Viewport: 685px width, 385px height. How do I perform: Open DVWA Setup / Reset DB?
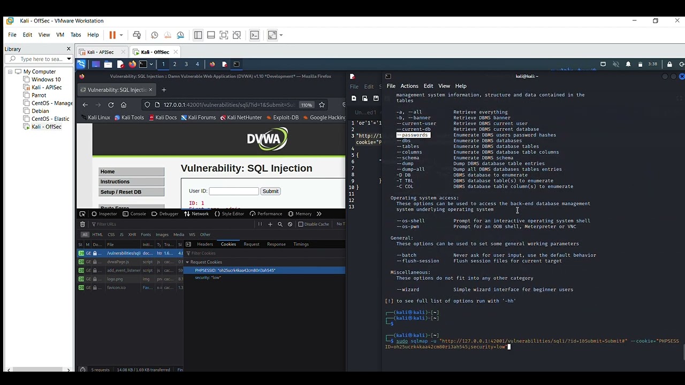[x=131, y=192]
